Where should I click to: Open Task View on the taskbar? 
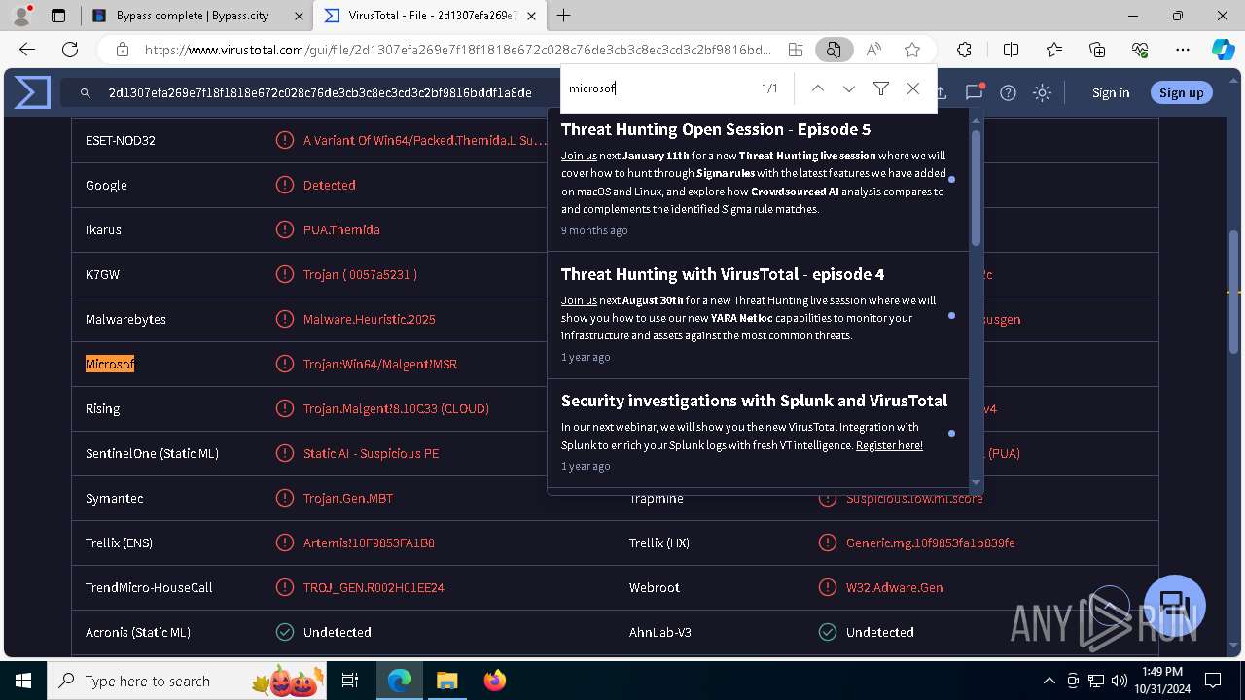click(351, 681)
